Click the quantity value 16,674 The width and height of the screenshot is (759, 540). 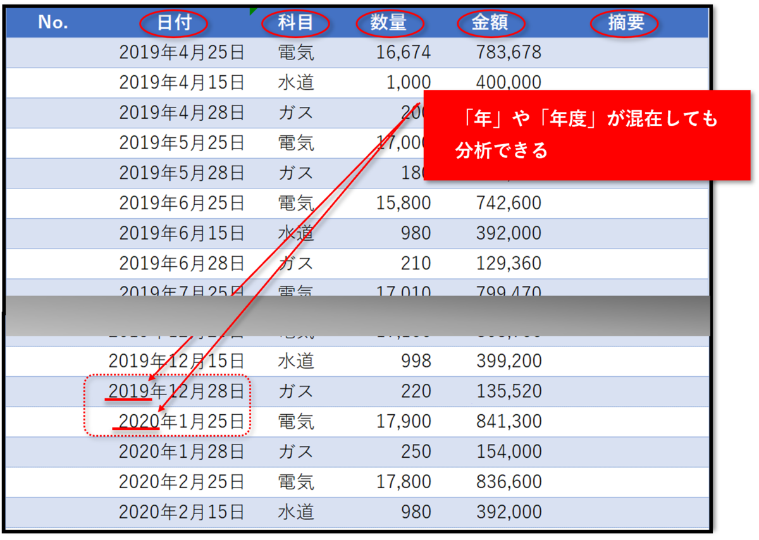[404, 52]
